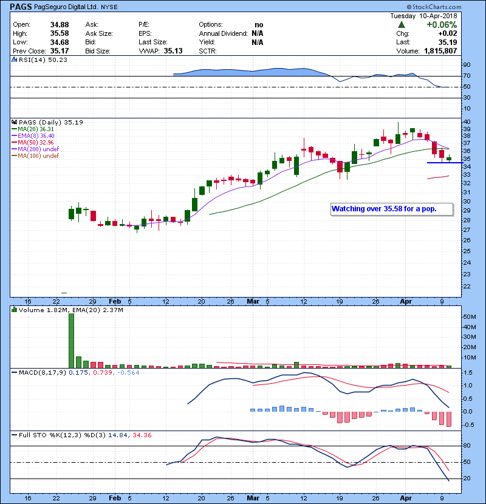Click the 40 price level on right axis

coord(467,122)
